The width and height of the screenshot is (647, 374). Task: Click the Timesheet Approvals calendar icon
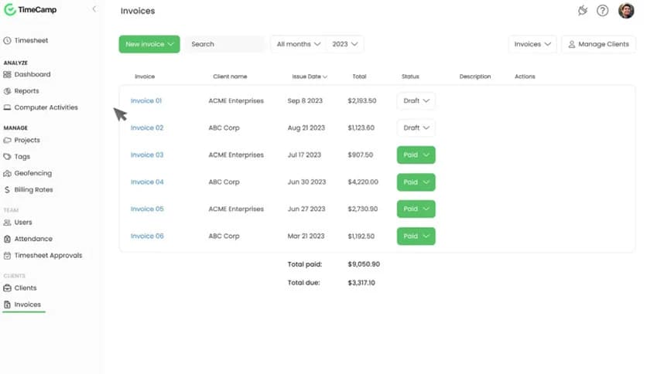7,255
